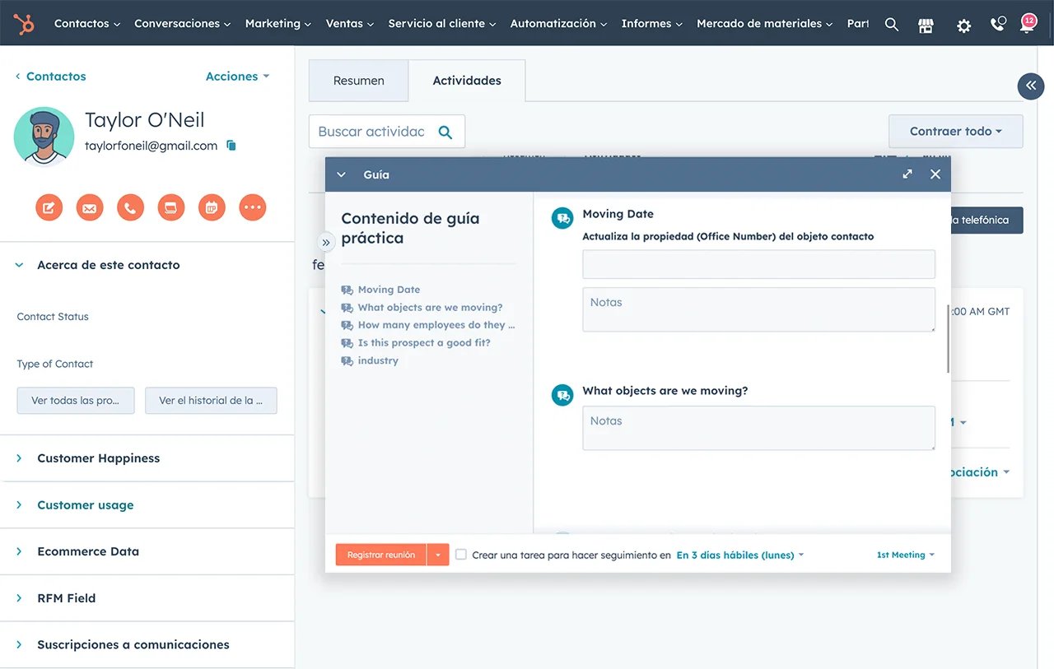Click the Office Number property input field
Screen dimensions: 1054x669
point(759,264)
